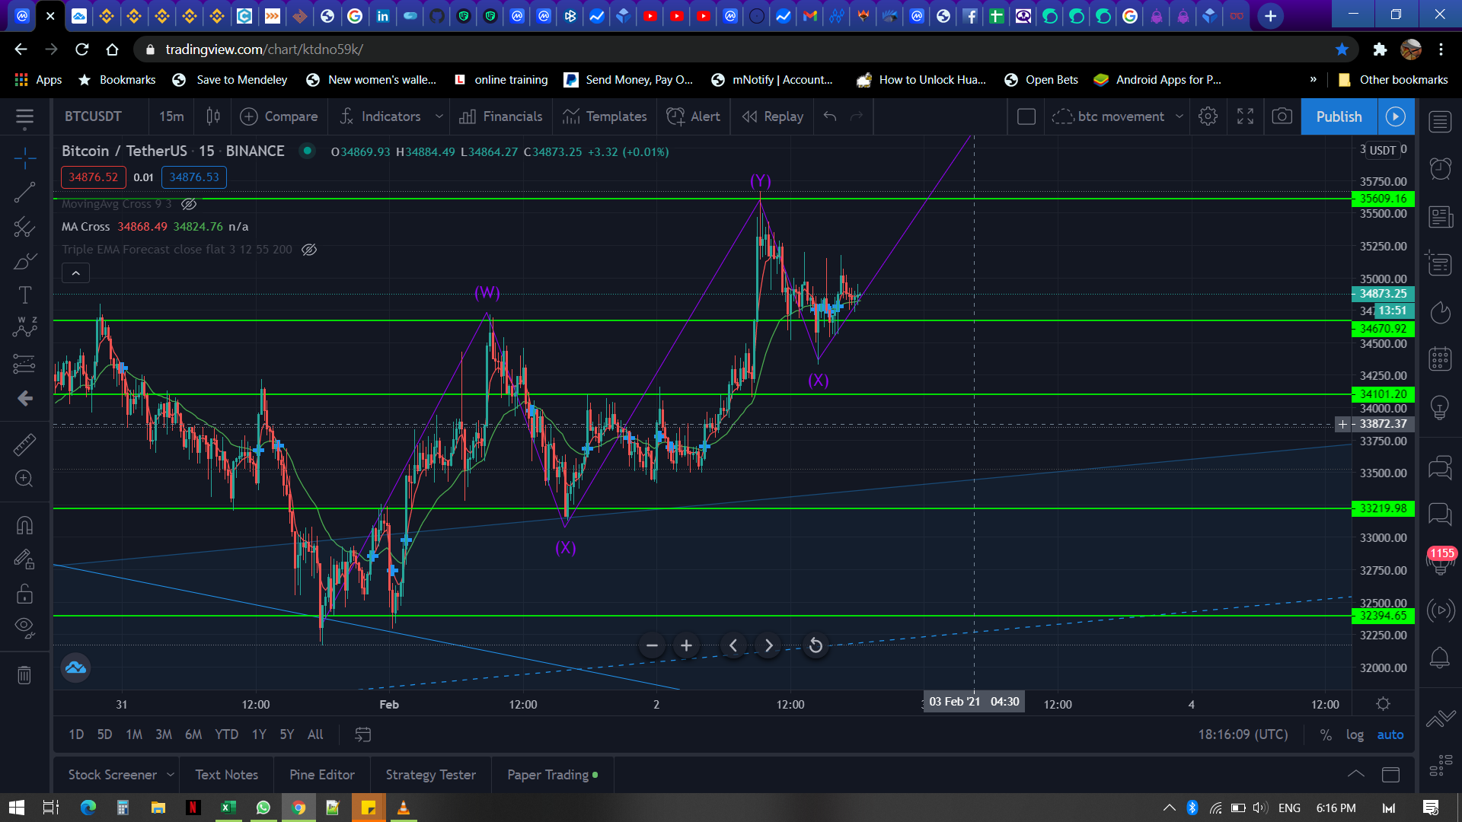
Task: Click the 35609.16 green price label
Action: (x=1383, y=199)
